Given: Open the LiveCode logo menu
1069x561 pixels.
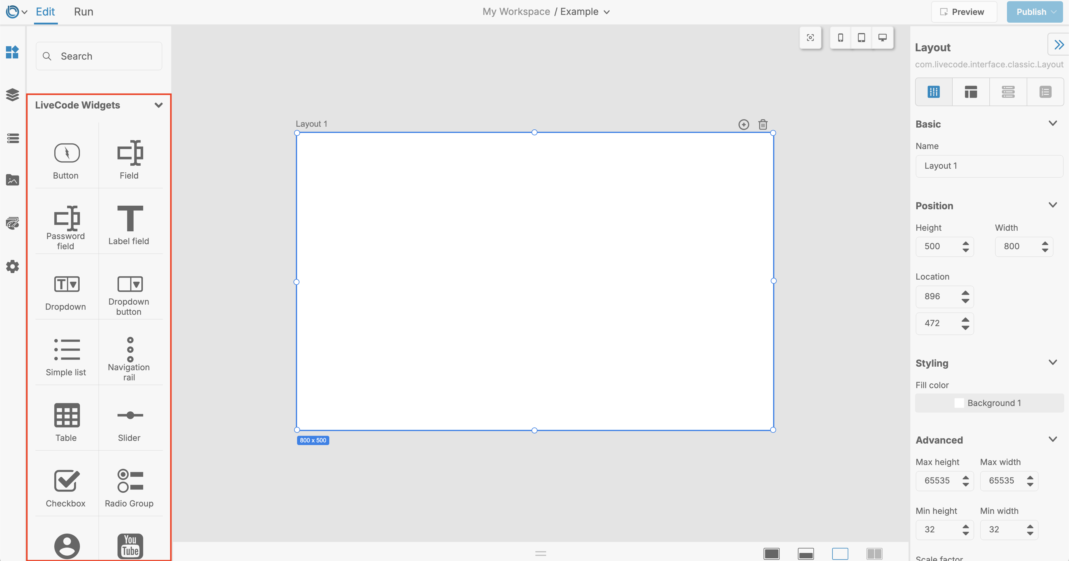Looking at the screenshot, I should click(17, 12).
